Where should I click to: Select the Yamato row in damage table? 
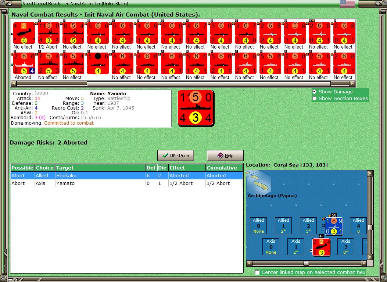127,183
